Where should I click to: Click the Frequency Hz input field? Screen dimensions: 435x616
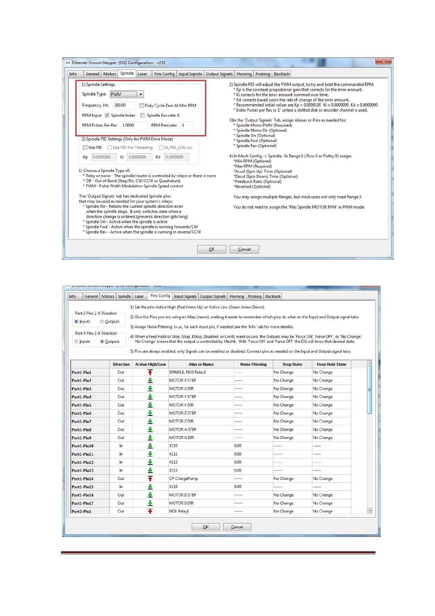click(123, 105)
